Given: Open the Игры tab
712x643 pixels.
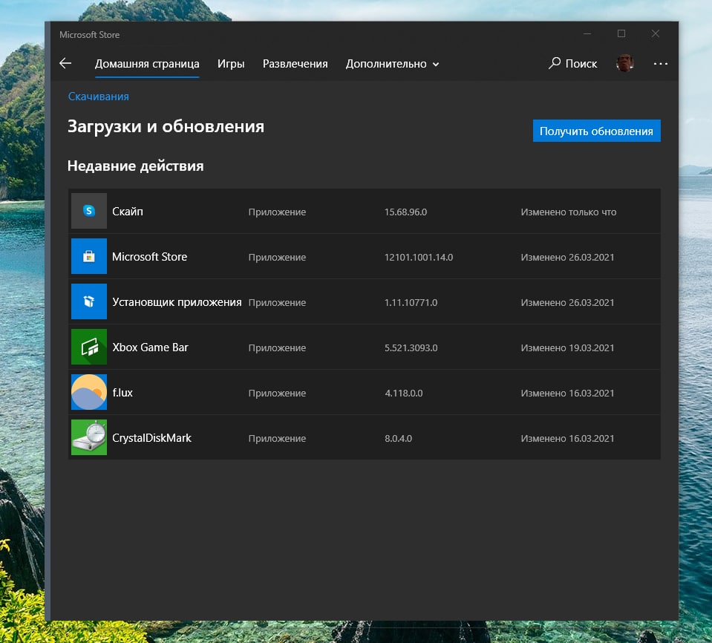Looking at the screenshot, I should [x=231, y=64].
